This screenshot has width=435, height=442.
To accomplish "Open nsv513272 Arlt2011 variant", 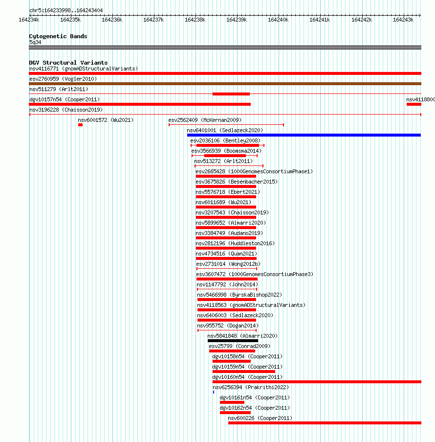I will tap(223, 161).
